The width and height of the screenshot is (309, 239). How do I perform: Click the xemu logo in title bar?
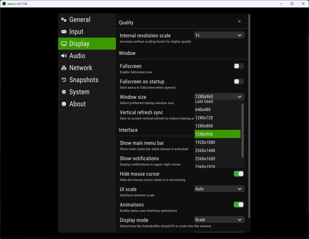(x=4, y=4)
